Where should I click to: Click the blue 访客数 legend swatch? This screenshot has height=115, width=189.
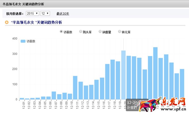pos(23,41)
